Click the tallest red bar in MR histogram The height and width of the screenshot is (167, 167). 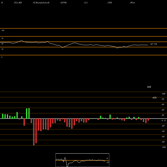click(34, 132)
